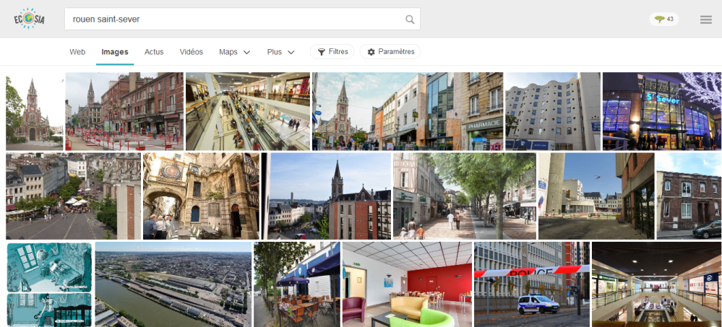Open the Actus tab
Viewport: 722px width, 327px height.
154,52
